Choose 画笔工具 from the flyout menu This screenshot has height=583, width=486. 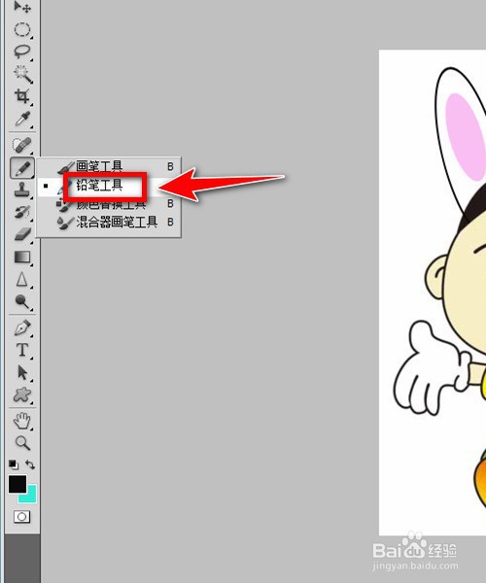coord(109,166)
